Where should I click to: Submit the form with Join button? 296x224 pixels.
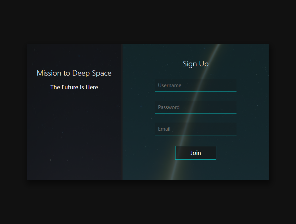point(196,153)
